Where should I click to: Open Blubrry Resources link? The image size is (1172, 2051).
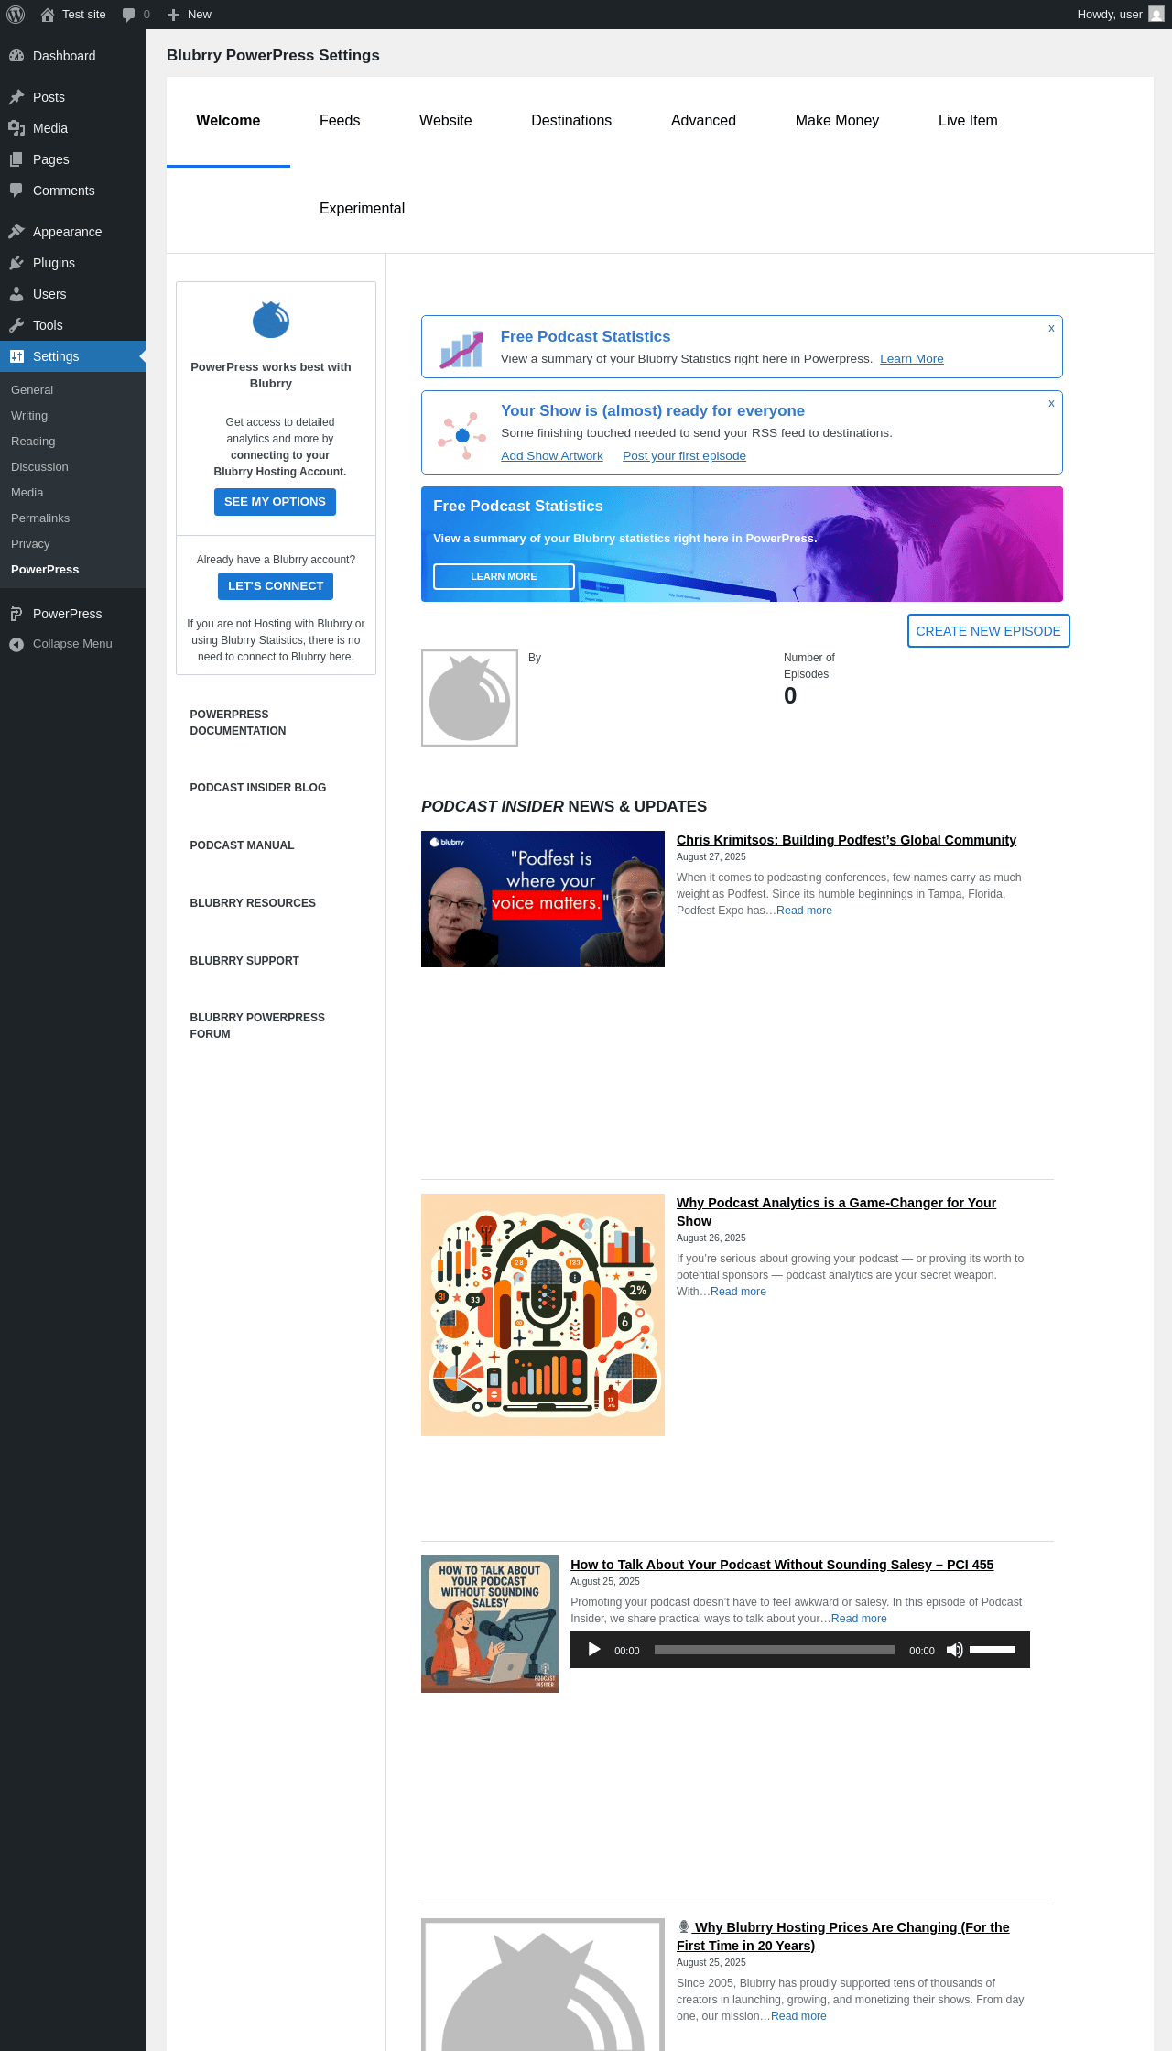253,903
